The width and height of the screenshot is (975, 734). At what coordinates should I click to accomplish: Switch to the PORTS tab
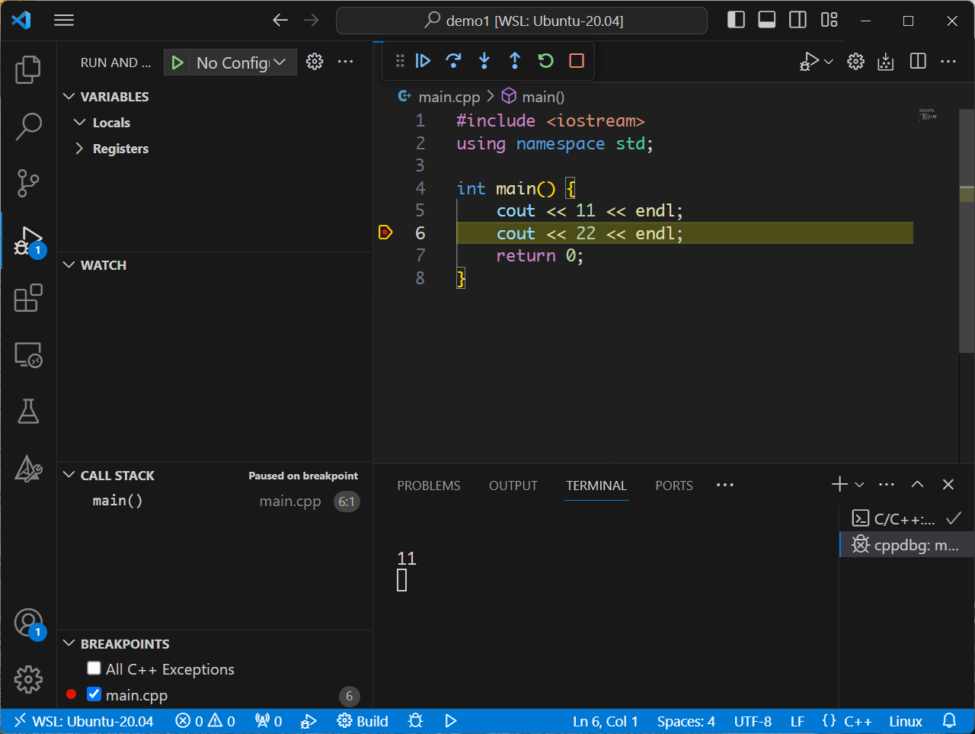(674, 486)
